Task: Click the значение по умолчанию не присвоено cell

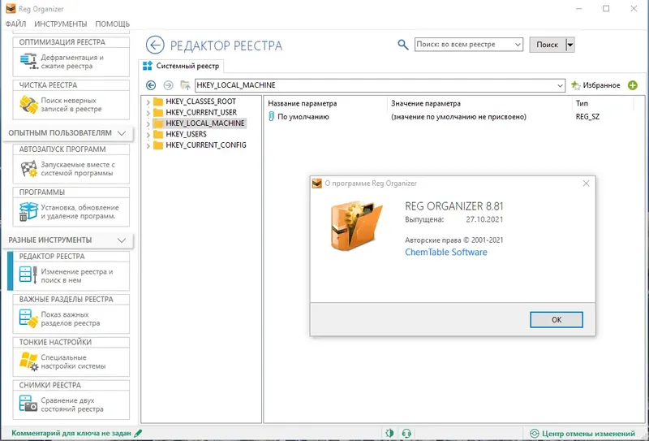Action: tap(458, 117)
